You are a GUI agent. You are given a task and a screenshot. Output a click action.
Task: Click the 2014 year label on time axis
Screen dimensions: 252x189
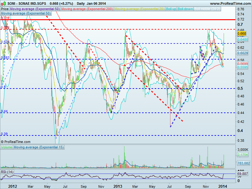[x=223, y=186]
